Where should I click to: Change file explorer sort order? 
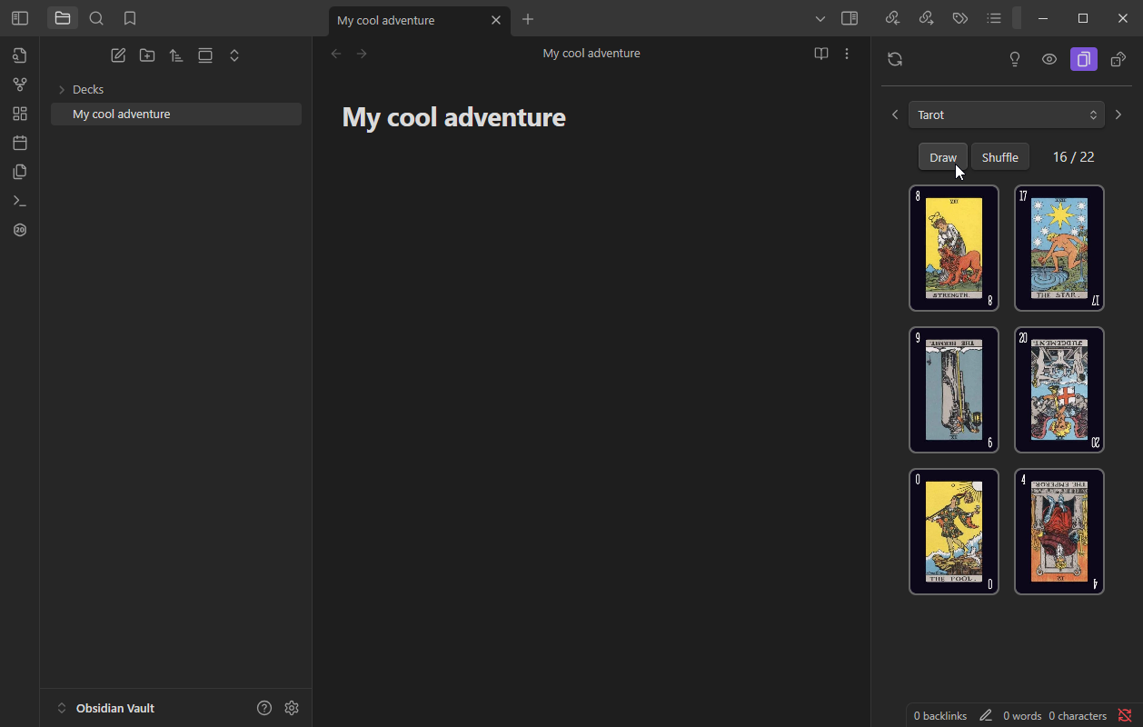coord(176,55)
